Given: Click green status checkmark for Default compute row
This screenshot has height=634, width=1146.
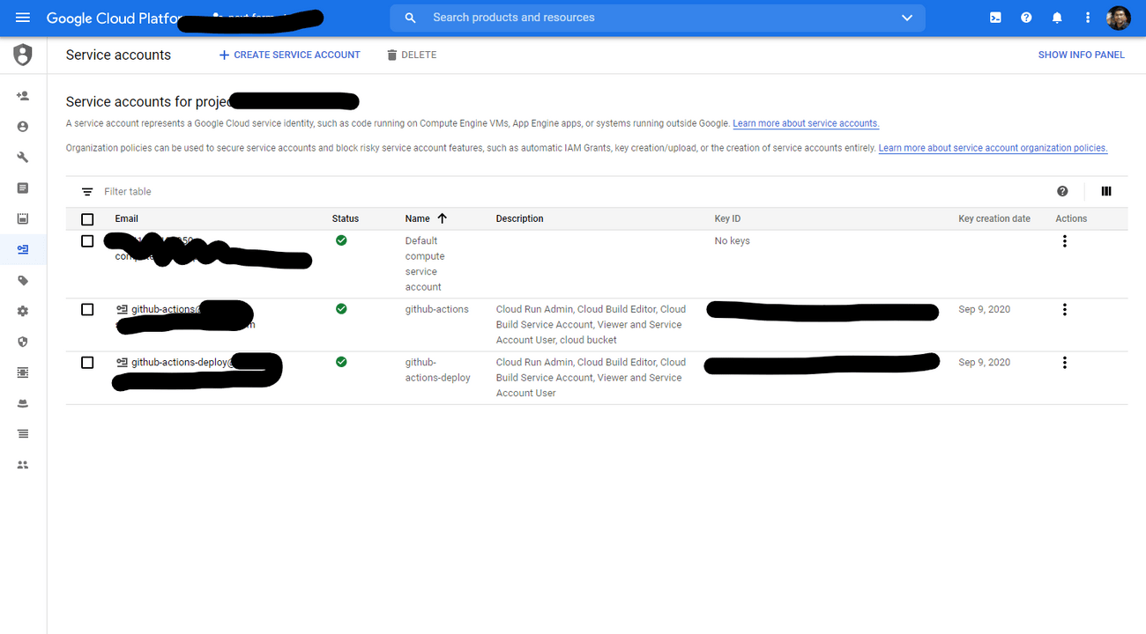Looking at the screenshot, I should click(x=341, y=240).
